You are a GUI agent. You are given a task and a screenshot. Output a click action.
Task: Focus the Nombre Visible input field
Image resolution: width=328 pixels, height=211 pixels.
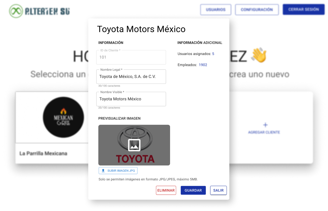(131, 99)
